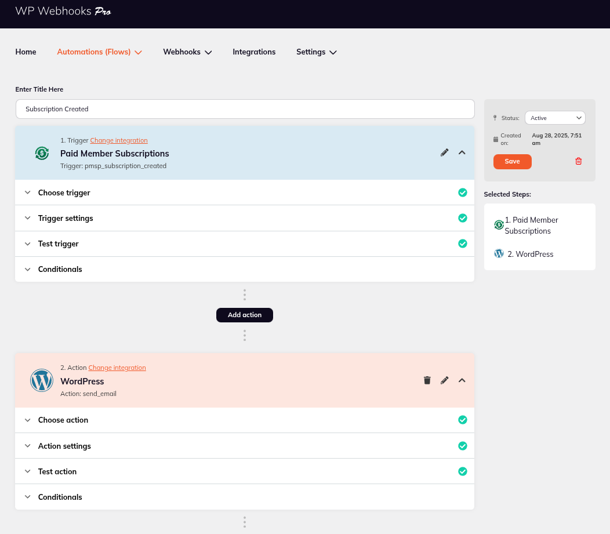Open the Webhooks menu
The height and width of the screenshot is (534, 610).
[x=187, y=52]
